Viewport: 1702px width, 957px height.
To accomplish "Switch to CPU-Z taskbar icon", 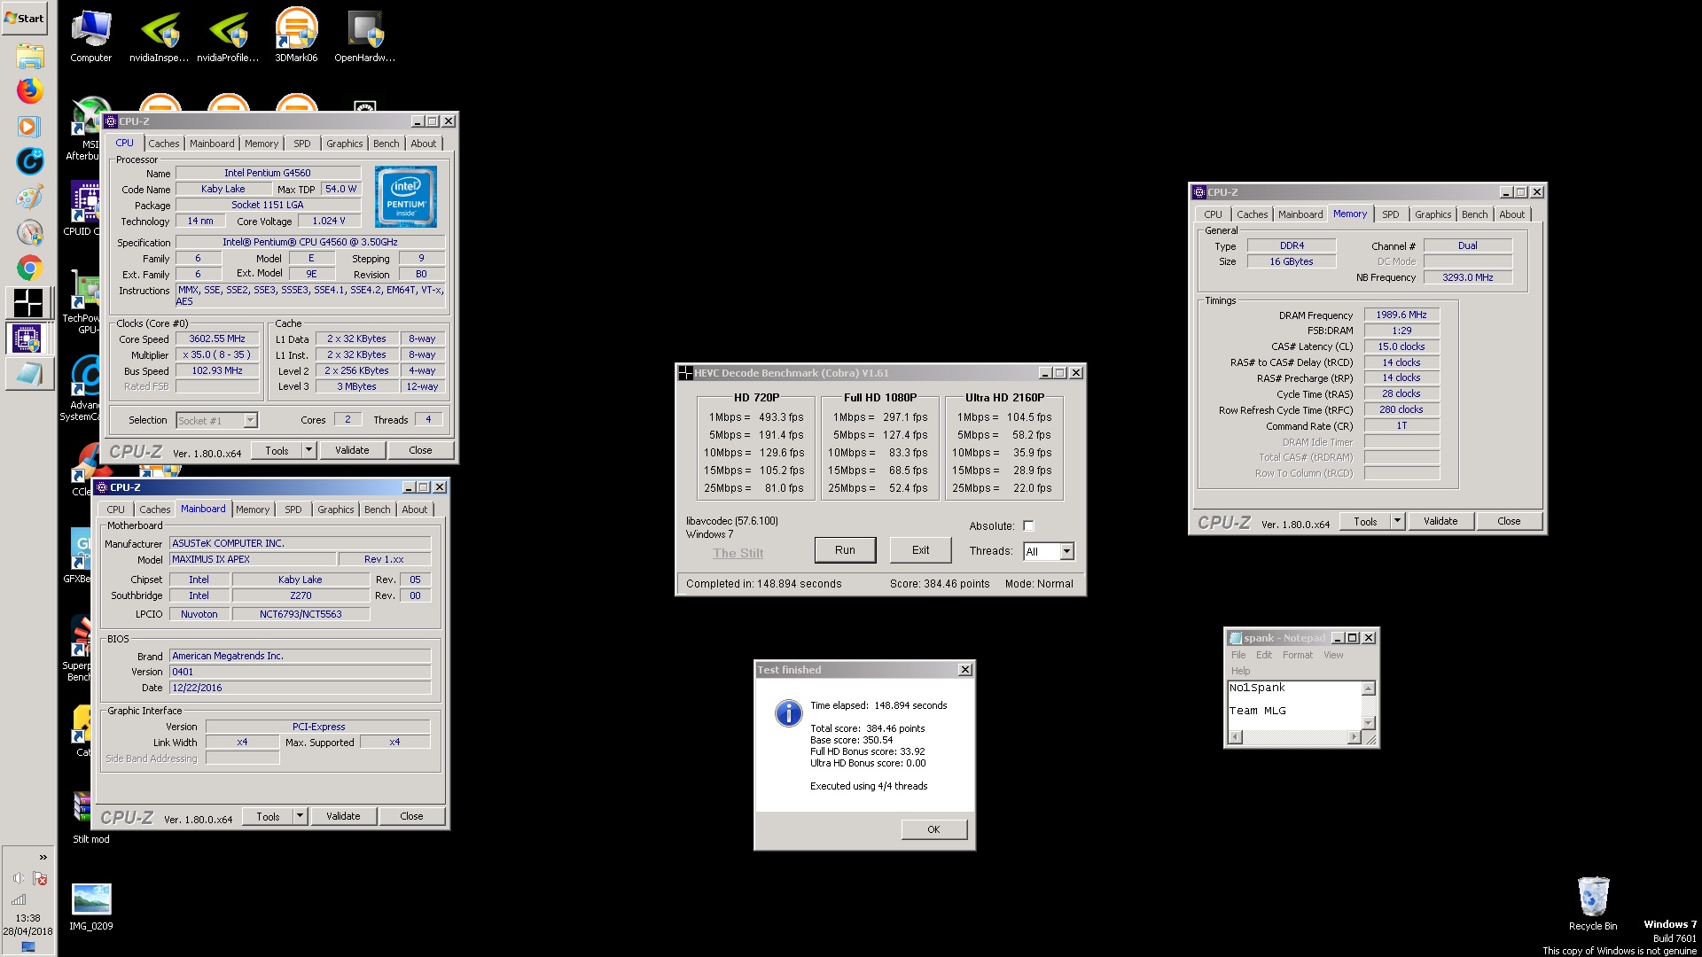I will pyautogui.click(x=29, y=338).
